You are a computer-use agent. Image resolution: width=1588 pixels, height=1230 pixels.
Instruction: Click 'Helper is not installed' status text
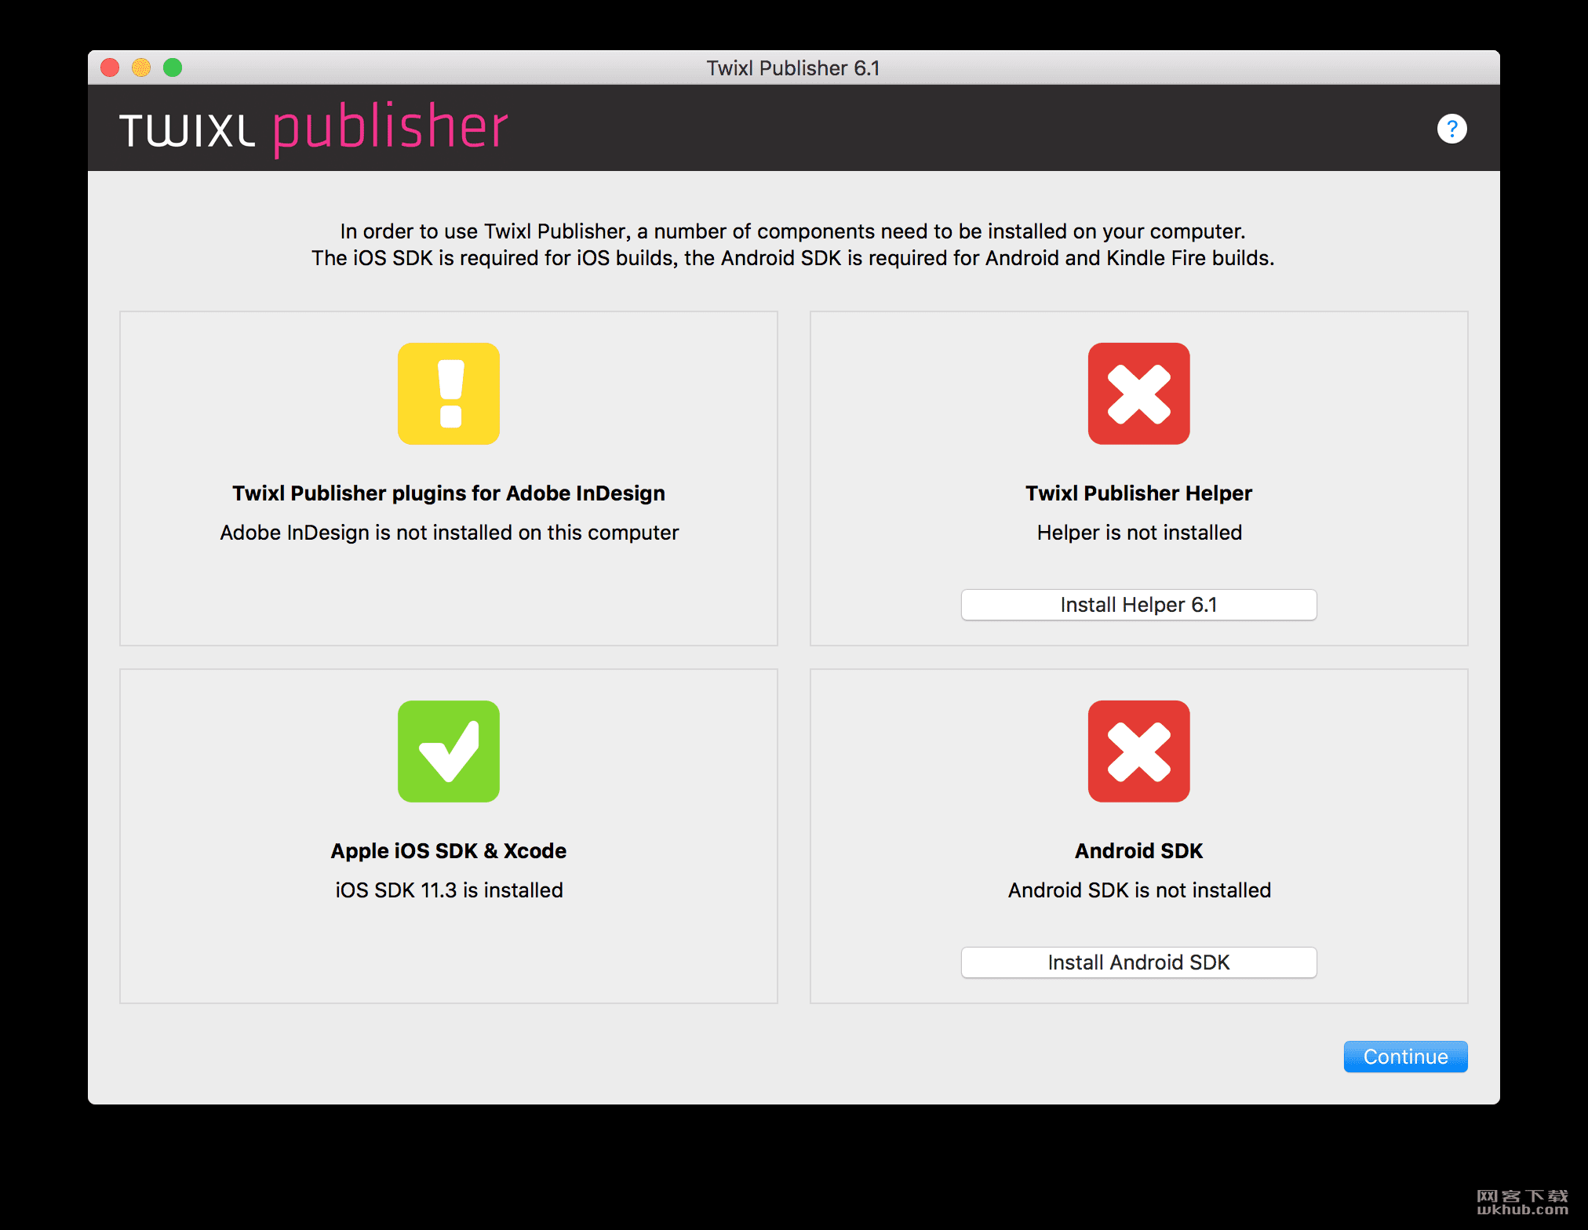(x=1139, y=533)
